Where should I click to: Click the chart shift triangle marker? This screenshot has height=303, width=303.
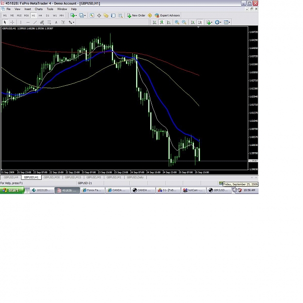click(198, 27)
